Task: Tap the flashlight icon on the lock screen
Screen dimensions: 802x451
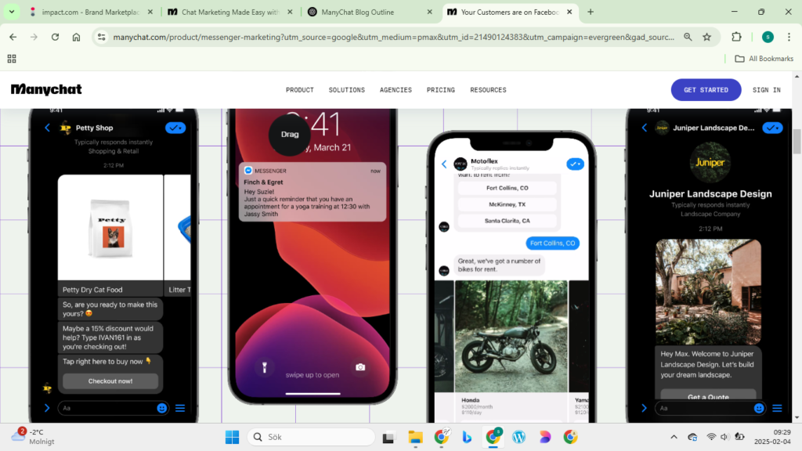Action: (265, 367)
